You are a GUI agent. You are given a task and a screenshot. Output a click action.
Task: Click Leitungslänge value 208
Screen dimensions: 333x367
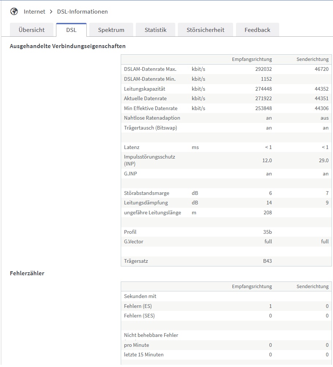267,212
